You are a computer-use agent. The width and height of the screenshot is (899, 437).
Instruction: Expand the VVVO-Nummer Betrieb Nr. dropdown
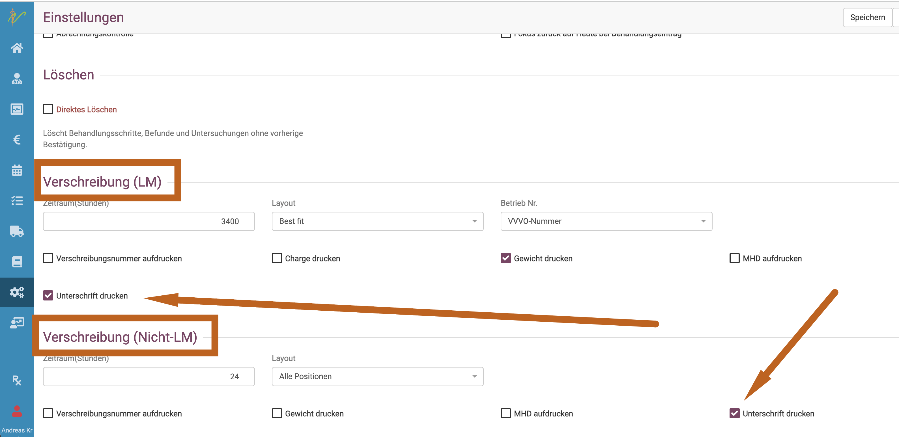pyautogui.click(x=606, y=221)
